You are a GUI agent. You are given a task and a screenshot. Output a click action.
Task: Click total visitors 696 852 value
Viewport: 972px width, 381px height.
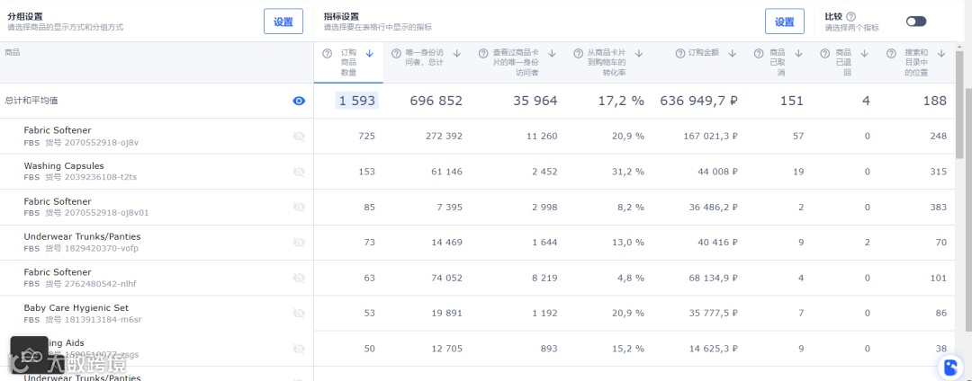436,101
